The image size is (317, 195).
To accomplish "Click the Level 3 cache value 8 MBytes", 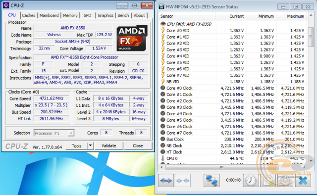I will click(x=111, y=119).
